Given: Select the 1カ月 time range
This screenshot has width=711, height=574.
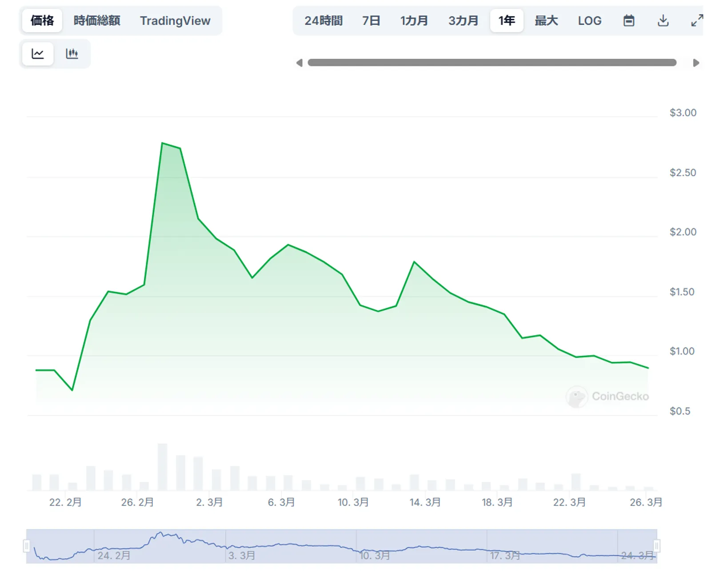Looking at the screenshot, I should pos(414,20).
